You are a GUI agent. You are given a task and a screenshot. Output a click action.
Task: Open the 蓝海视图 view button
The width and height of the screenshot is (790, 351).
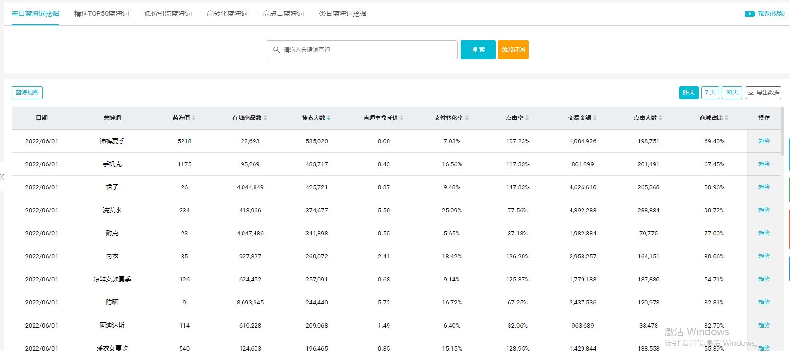tap(27, 93)
